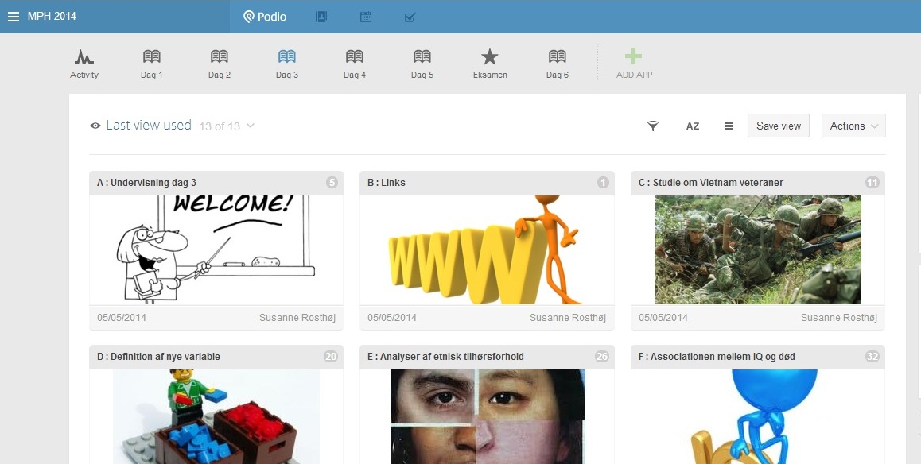
Task: Open the filter funnel icon
Action: (x=653, y=126)
